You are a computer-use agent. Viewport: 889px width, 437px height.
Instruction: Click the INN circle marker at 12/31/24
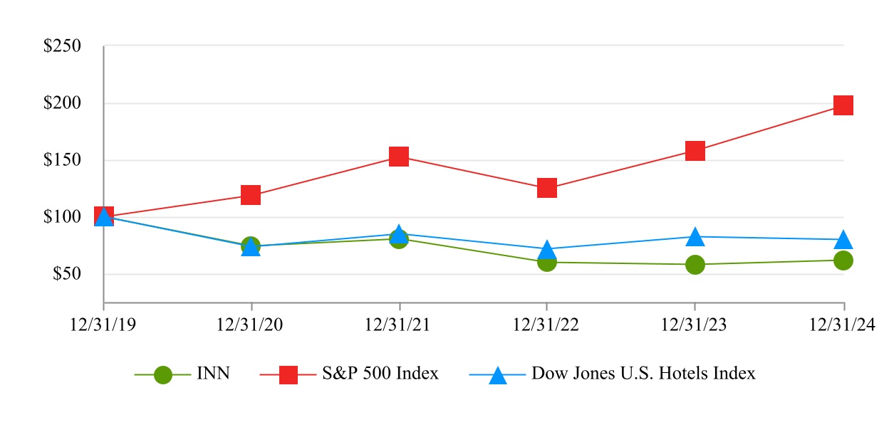click(x=843, y=260)
